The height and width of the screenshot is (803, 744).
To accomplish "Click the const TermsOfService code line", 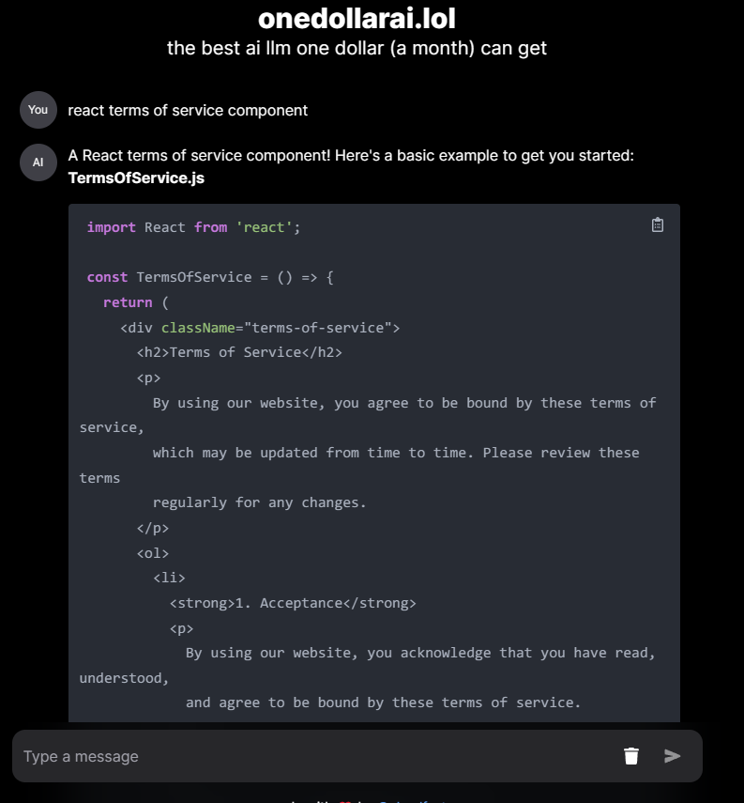I will tap(210, 277).
